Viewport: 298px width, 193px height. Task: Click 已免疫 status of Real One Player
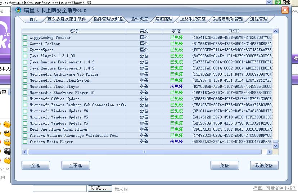click(176, 130)
